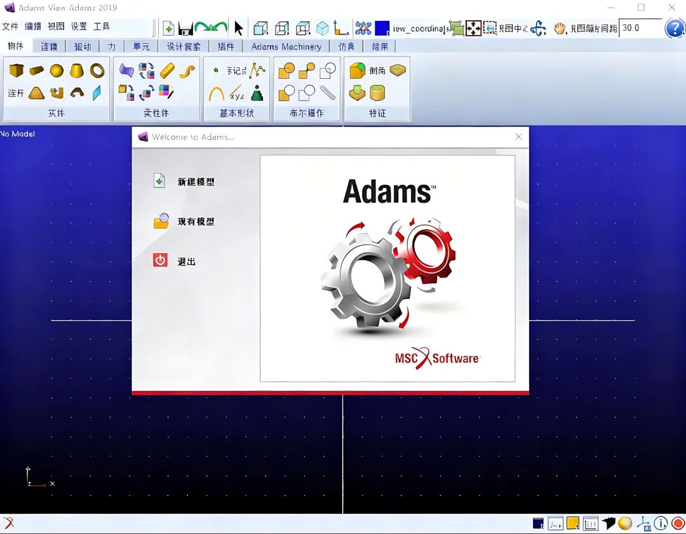Click the purple flexible body surface icon
Image resolution: width=686 pixels, height=534 pixels.
point(126,70)
